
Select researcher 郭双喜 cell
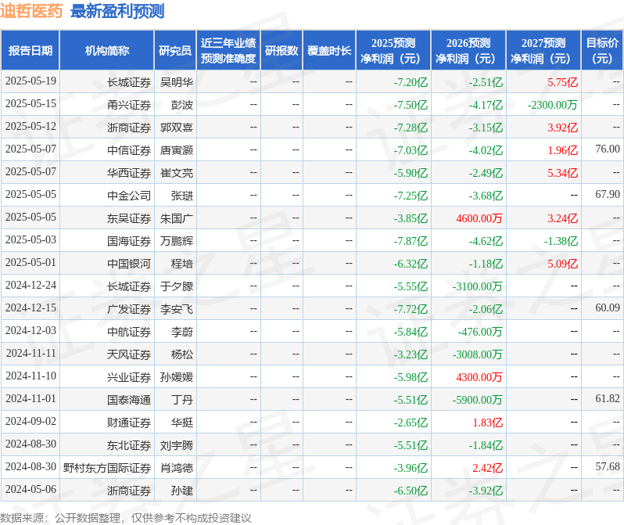tap(176, 128)
